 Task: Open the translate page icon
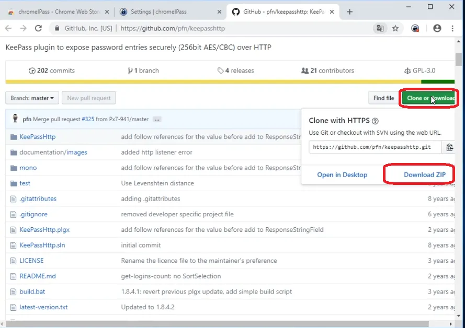point(380,28)
